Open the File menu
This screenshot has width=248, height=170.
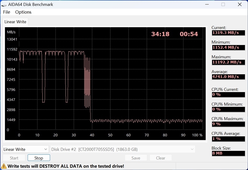point(7,12)
